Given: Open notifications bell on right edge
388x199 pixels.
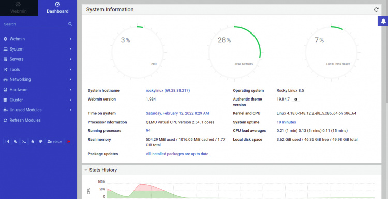Looking at the screenshot, I should click(383, 21).
